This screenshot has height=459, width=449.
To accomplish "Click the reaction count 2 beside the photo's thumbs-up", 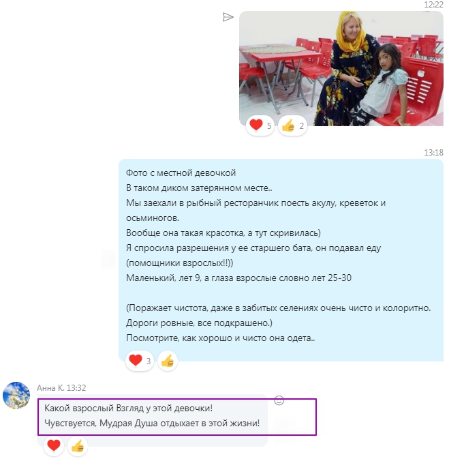I will (301, 126).
